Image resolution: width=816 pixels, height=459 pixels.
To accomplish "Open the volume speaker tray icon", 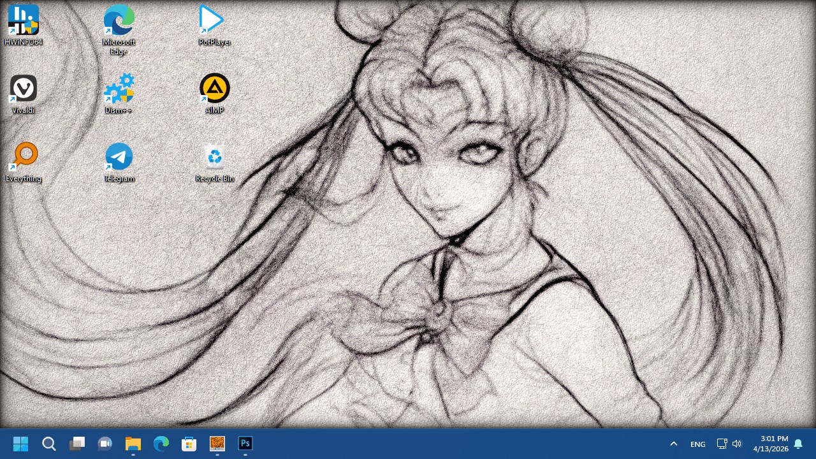I will 737,444.
